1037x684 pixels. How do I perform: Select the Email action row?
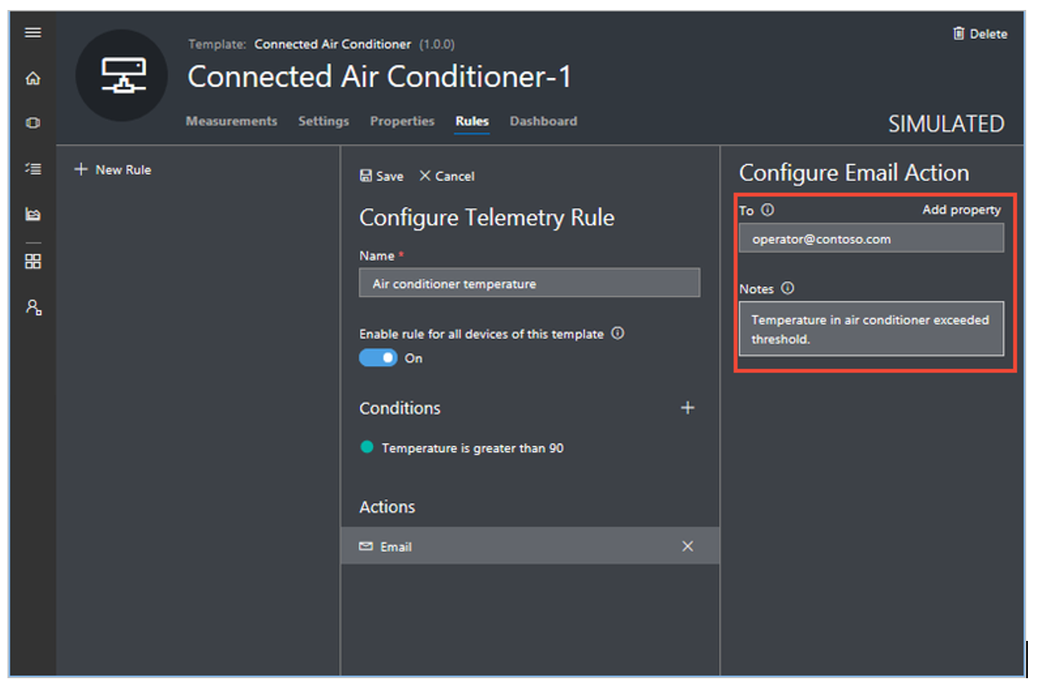click(529, 546)
